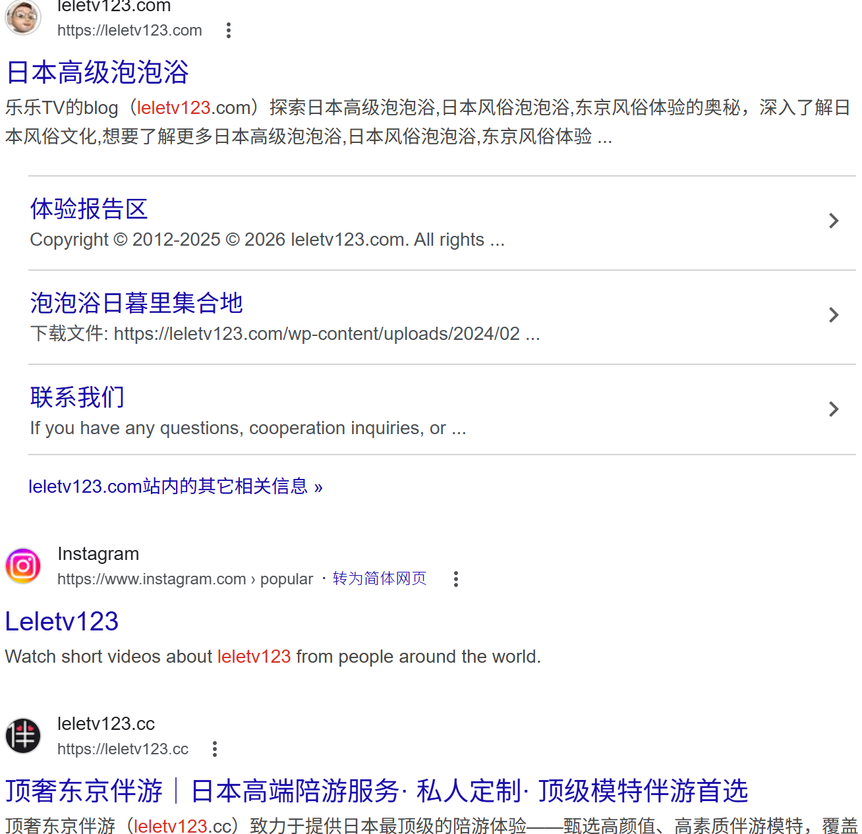Open the three-dot menu beside leletv123.cc URL
The image size is (862, 834).
pos(215,749)
